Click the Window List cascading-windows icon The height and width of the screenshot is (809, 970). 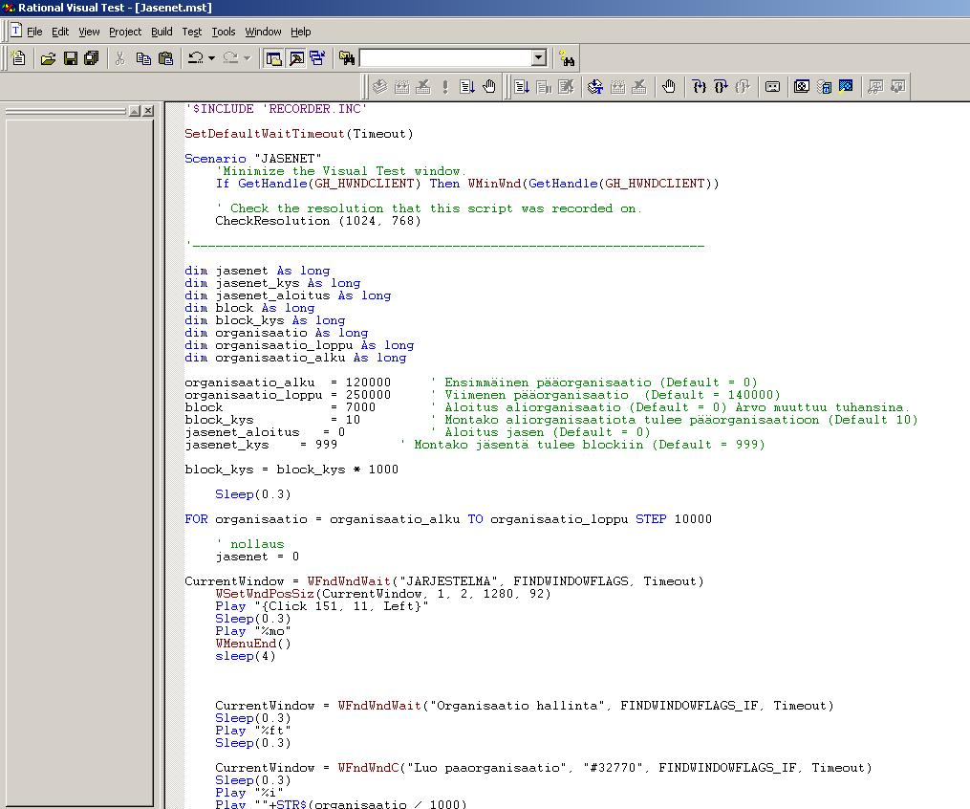click(318, 58)
